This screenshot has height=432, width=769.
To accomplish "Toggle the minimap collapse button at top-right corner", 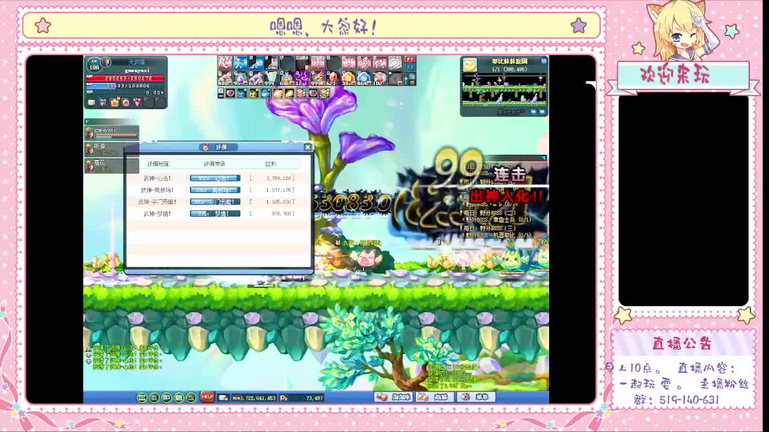I will pos(543,61).
